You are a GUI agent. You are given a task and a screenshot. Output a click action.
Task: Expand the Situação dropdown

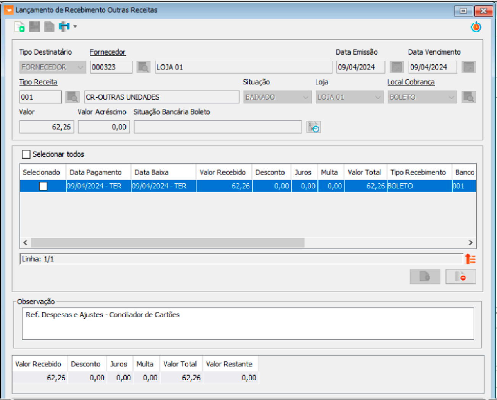tap(305, 97)
